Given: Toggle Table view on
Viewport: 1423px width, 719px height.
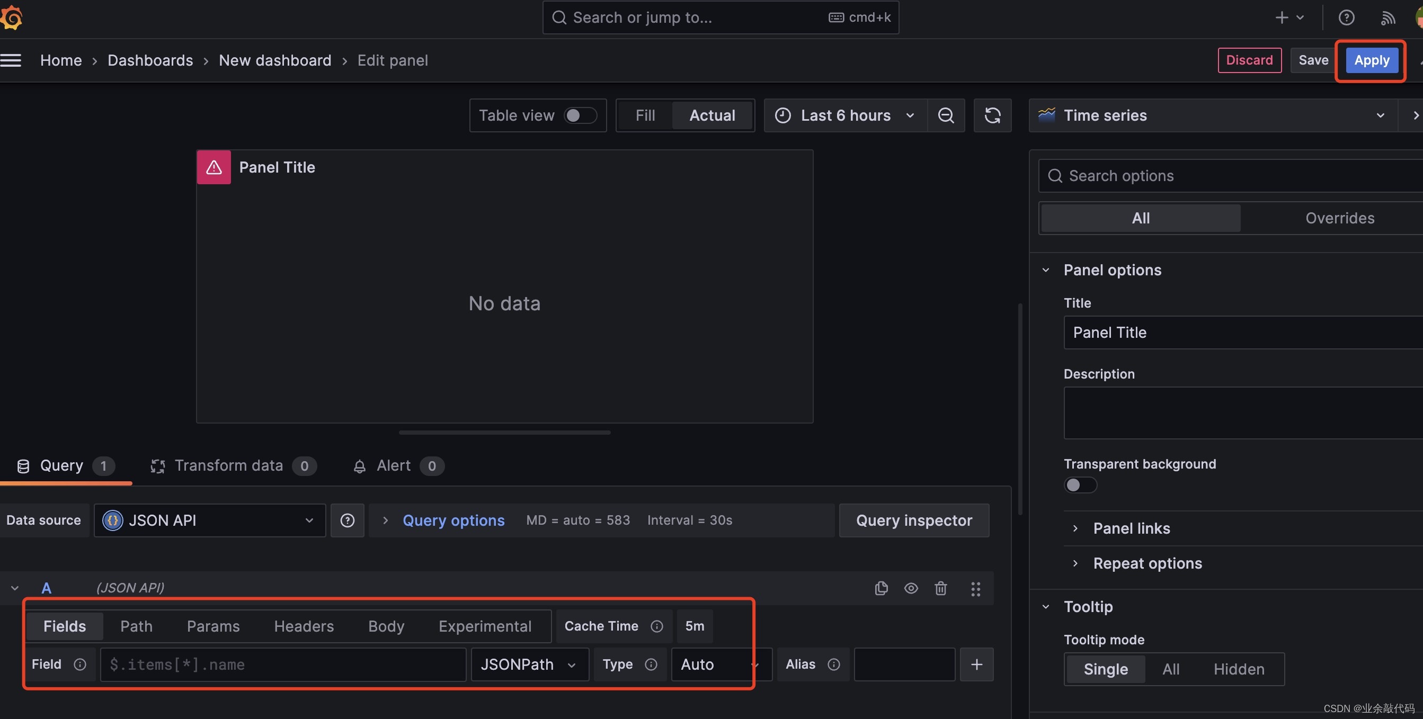Looking at the screenshot, I should 580,115.
